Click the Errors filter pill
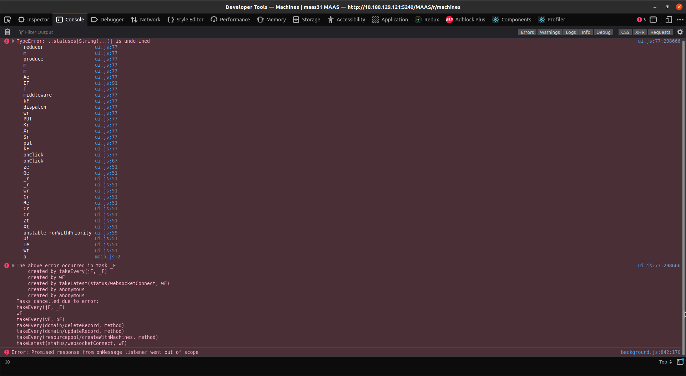The width and height of the screenshot is (686, 376). (x=527, y=32)
